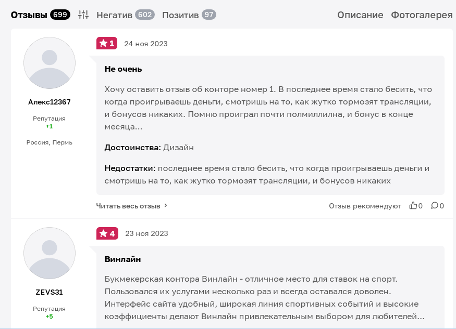Click Алекс12367's avatar picture
456x329 pixels.
click(x=49, y=62)
